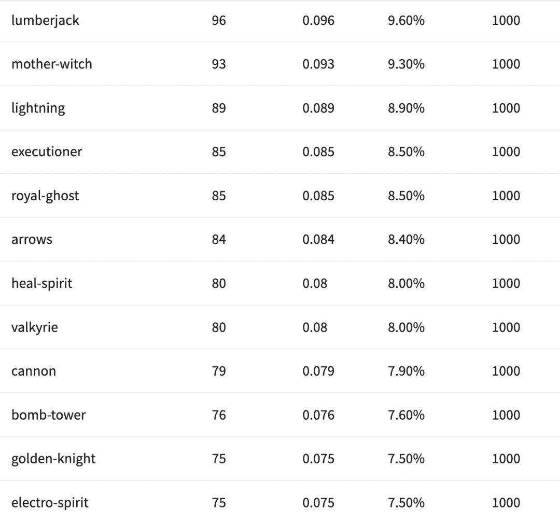Click the golden-knight row label

53,459
